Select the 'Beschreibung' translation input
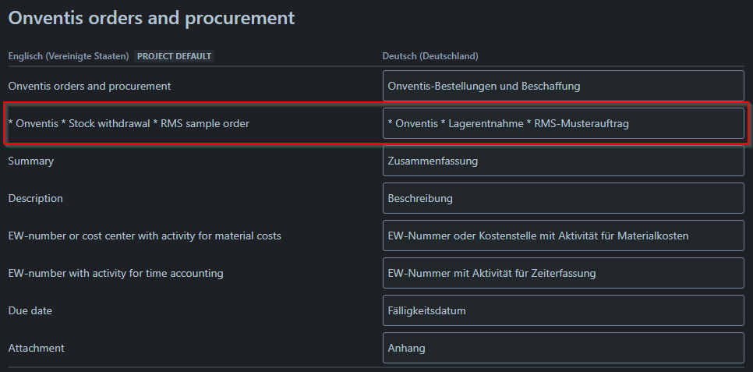 (x=563, y=198)
